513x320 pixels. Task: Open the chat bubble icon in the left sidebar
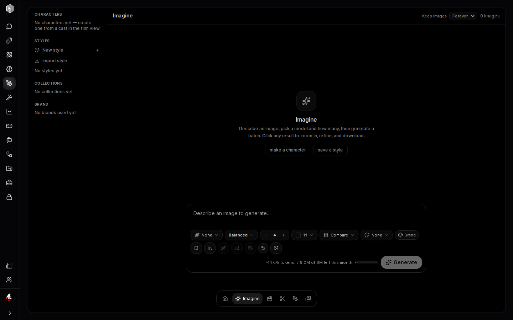click(9, 27)
